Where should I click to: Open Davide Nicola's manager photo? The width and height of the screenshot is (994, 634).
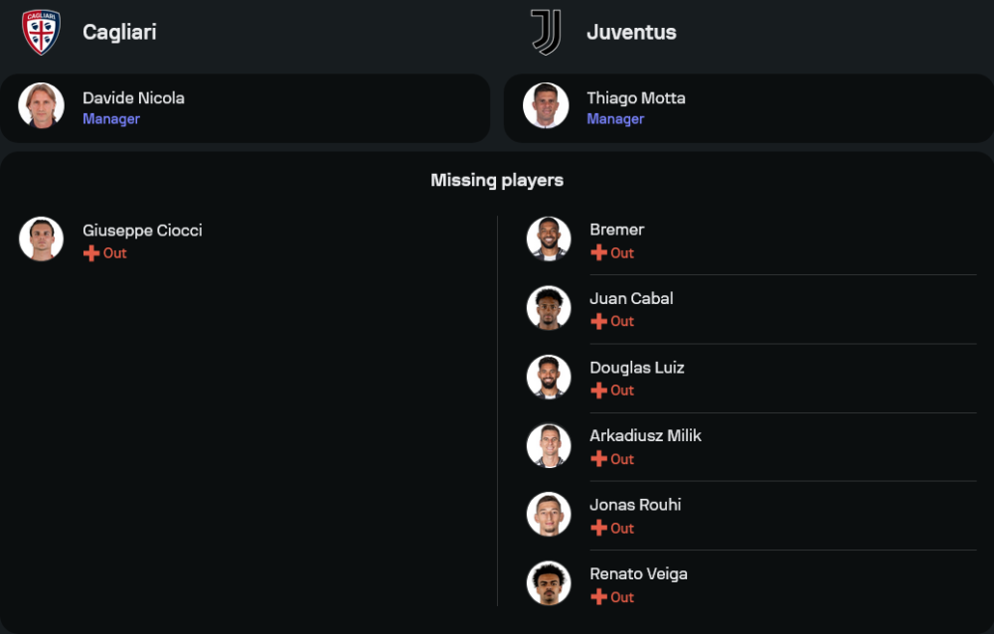point(42,106)
